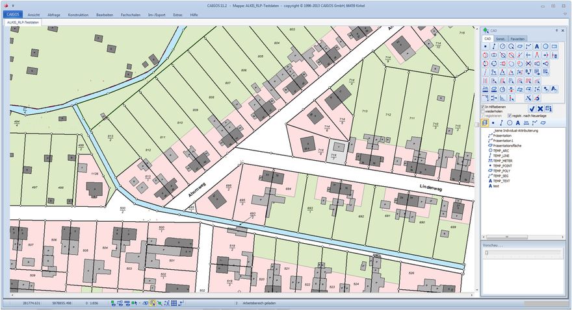Toggle 'registr. nach Neuanlage' checkbox
572x310 pixels.
[x=509, y=115]
